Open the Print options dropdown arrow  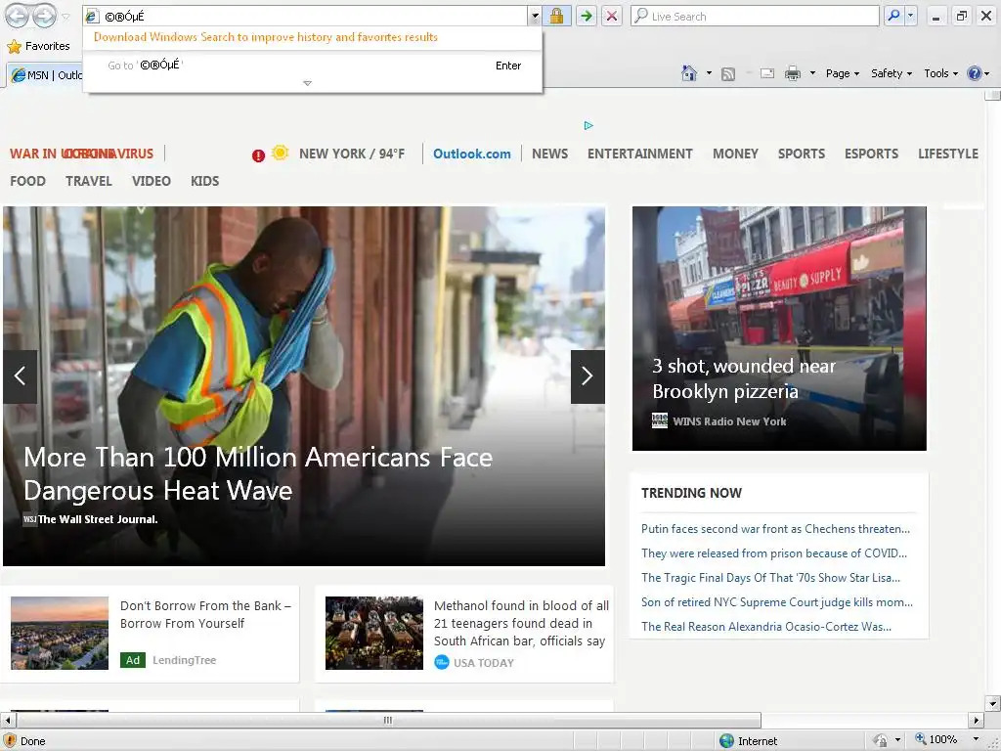pos(812,73)
